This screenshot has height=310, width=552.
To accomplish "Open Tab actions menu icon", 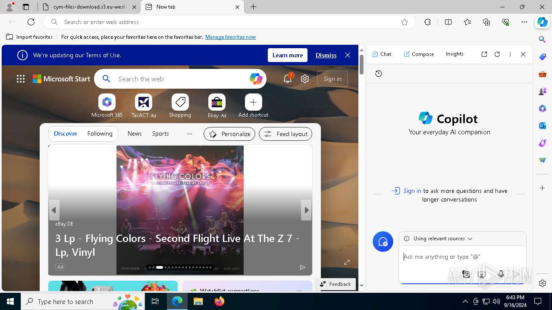I will pos(26,7).
